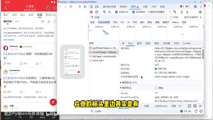Toggle the disable cache checkbox
The width and height of the screenshot is (213, 120).
coord(133,12)
